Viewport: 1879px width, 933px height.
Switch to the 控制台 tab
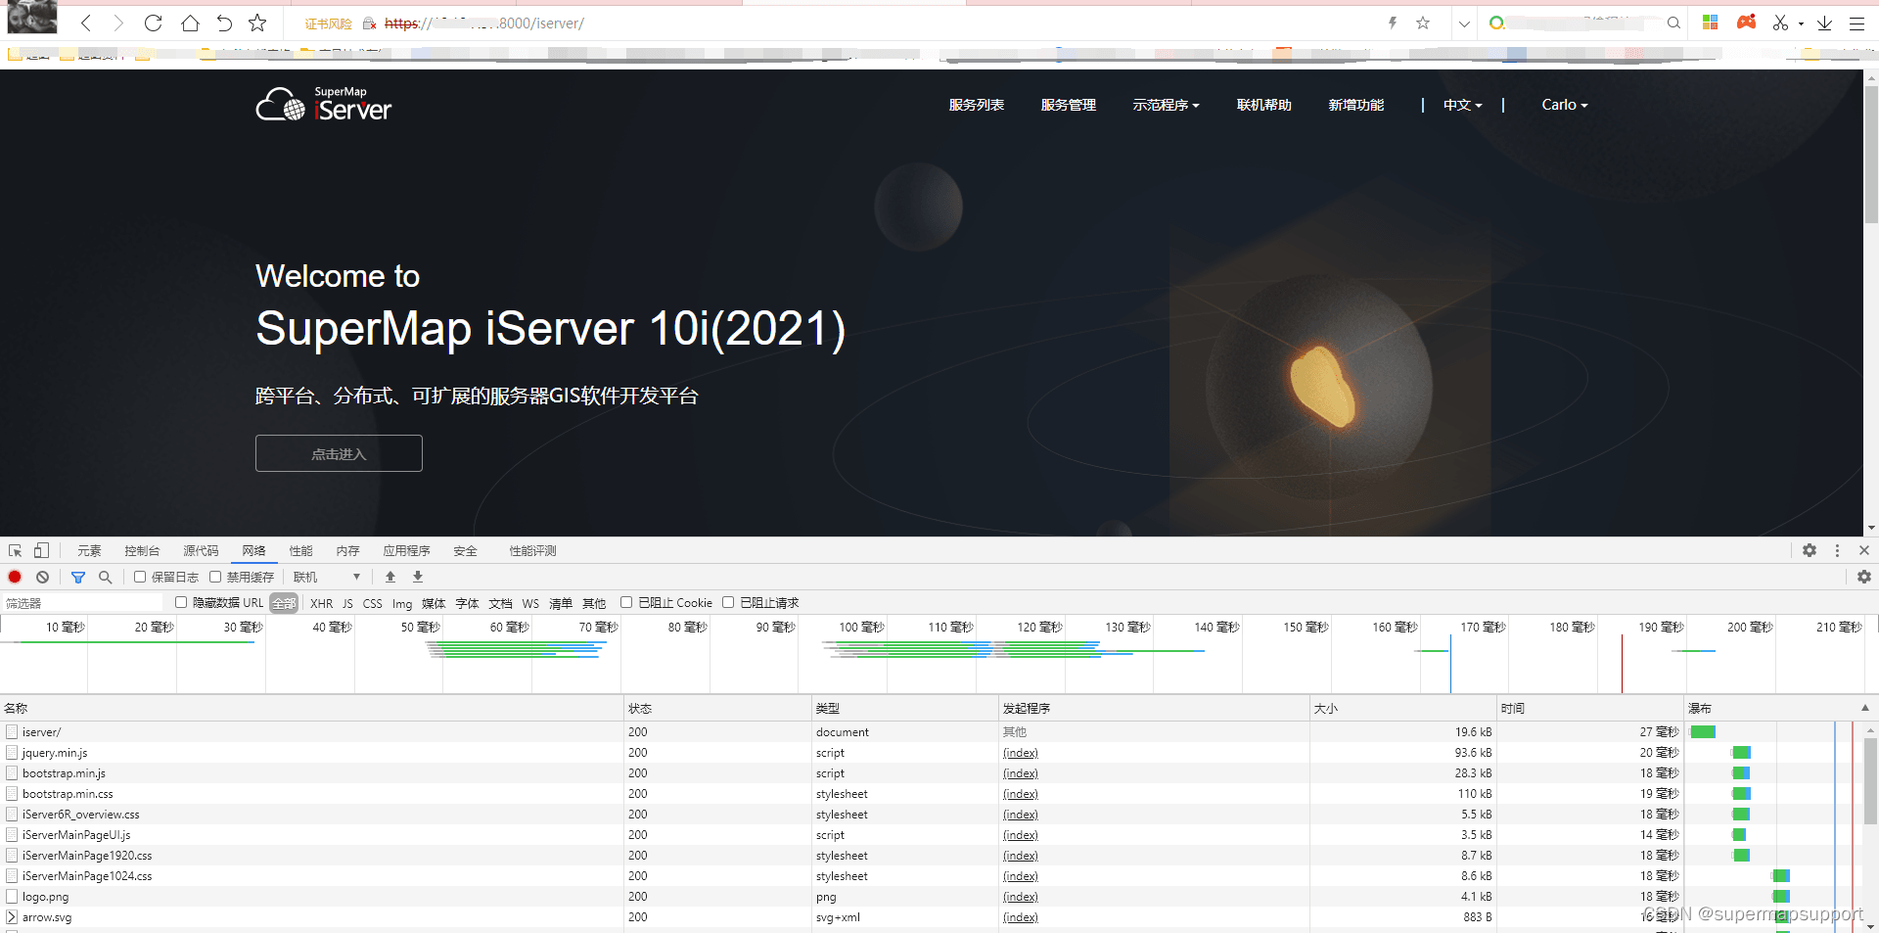click(142, 551)
